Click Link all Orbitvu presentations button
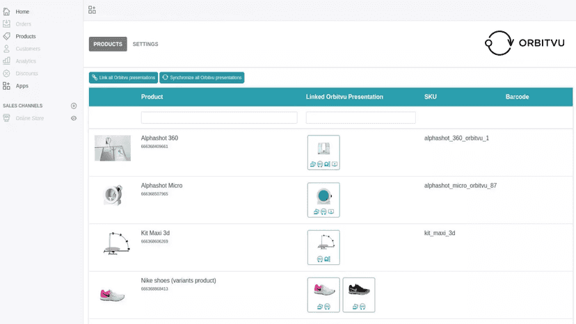This screenshot has width=576, height=324. point(123,77)
